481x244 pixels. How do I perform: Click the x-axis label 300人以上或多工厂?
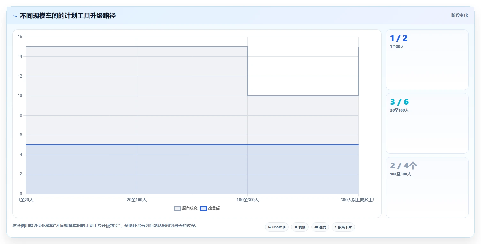pos(358,200)
